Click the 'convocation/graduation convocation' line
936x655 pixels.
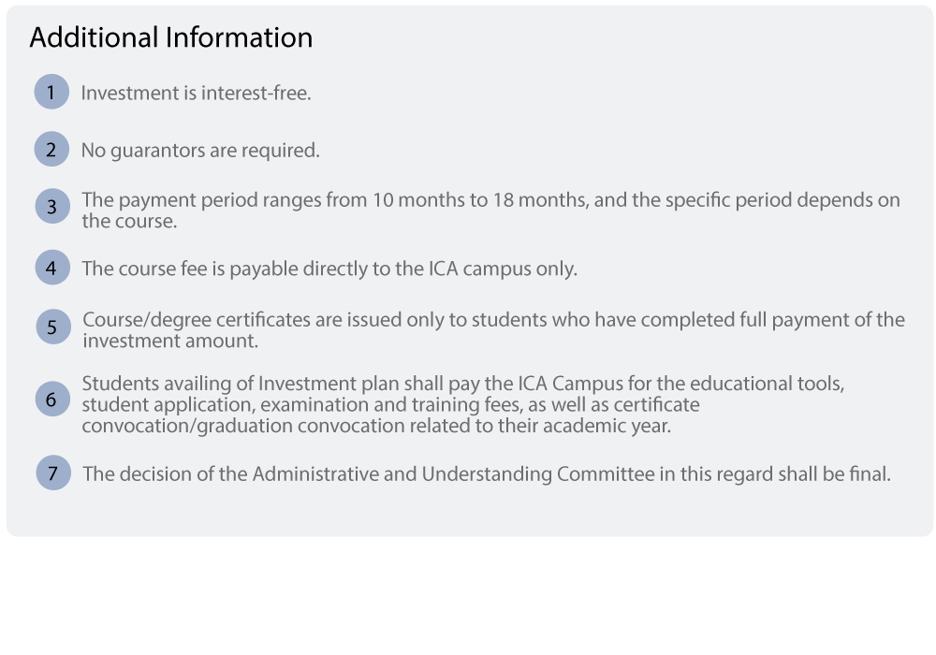[x=376, y=426]
